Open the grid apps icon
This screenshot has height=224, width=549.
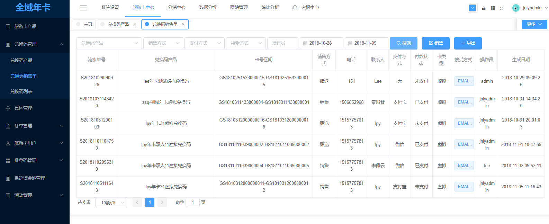(x=493, y=8)
